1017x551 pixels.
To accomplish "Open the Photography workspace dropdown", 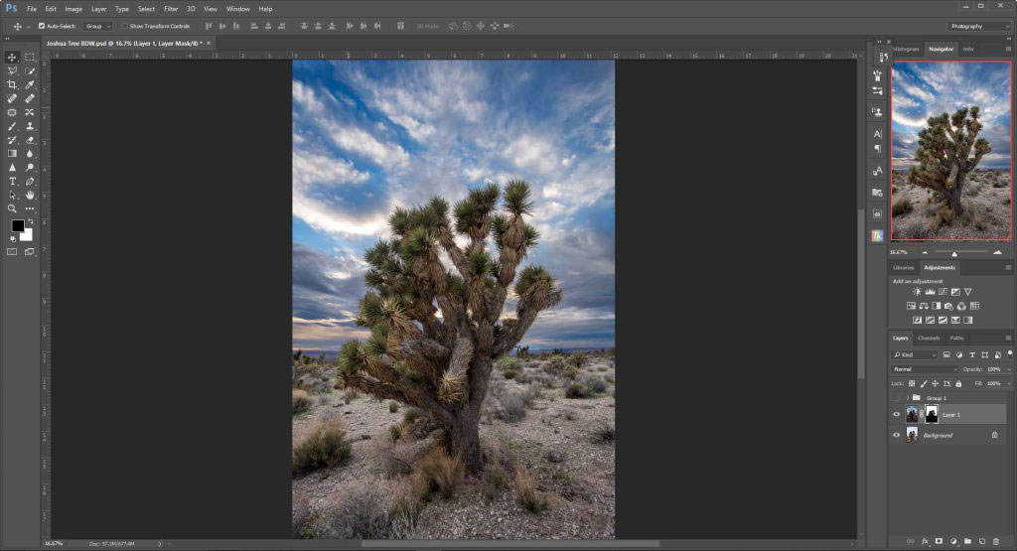I will pos(977,26).
